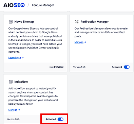Click the Not Installed status label
The image size is (134, 124).
[x=56, y=67]
